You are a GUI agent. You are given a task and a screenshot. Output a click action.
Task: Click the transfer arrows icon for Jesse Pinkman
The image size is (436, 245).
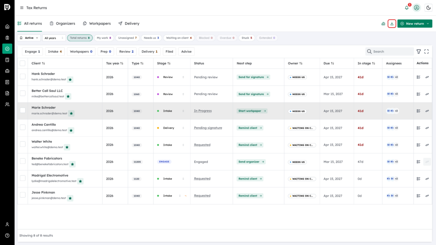pyautogui.click(x=427, y=196)
